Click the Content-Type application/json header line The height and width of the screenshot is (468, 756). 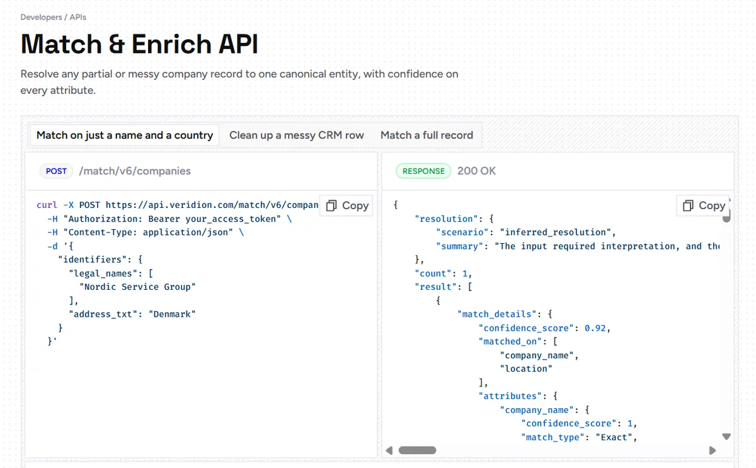(x=146, y=232)
